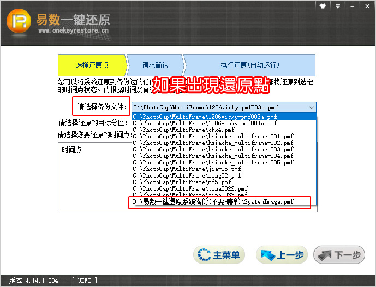Go back with 上一步 button
This screenshot has height=287, width=376.
[x=282, y=255]
